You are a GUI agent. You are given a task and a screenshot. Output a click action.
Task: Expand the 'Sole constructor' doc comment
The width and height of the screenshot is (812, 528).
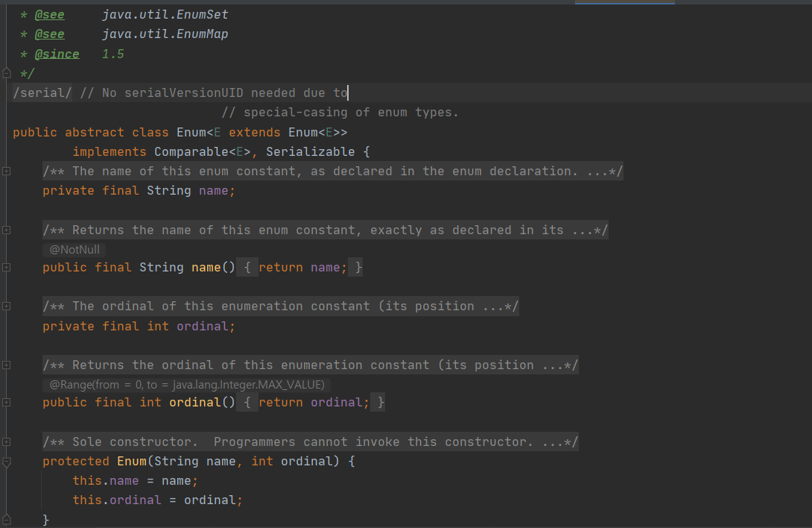[x=6, y=442]
